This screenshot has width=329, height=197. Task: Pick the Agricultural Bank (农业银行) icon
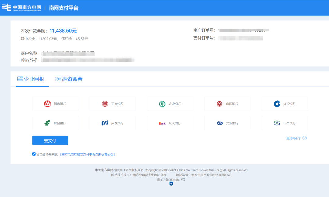162,104
